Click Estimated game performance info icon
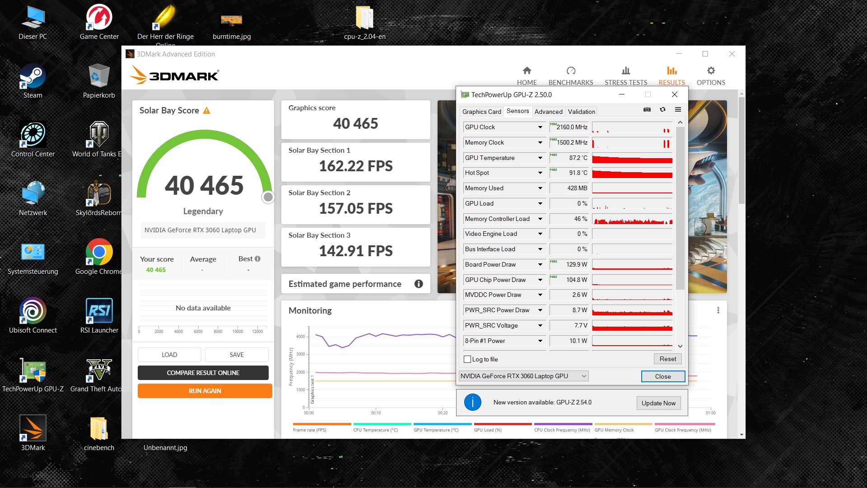 (419, 284)
